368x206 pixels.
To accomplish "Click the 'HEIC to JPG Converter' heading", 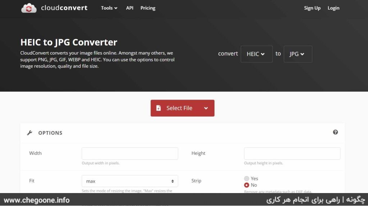I will 69,42.
